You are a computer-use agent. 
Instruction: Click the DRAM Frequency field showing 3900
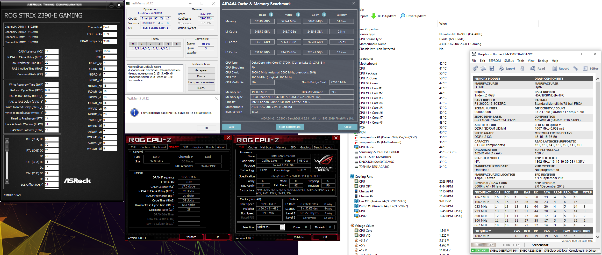[x=110, y=41]
